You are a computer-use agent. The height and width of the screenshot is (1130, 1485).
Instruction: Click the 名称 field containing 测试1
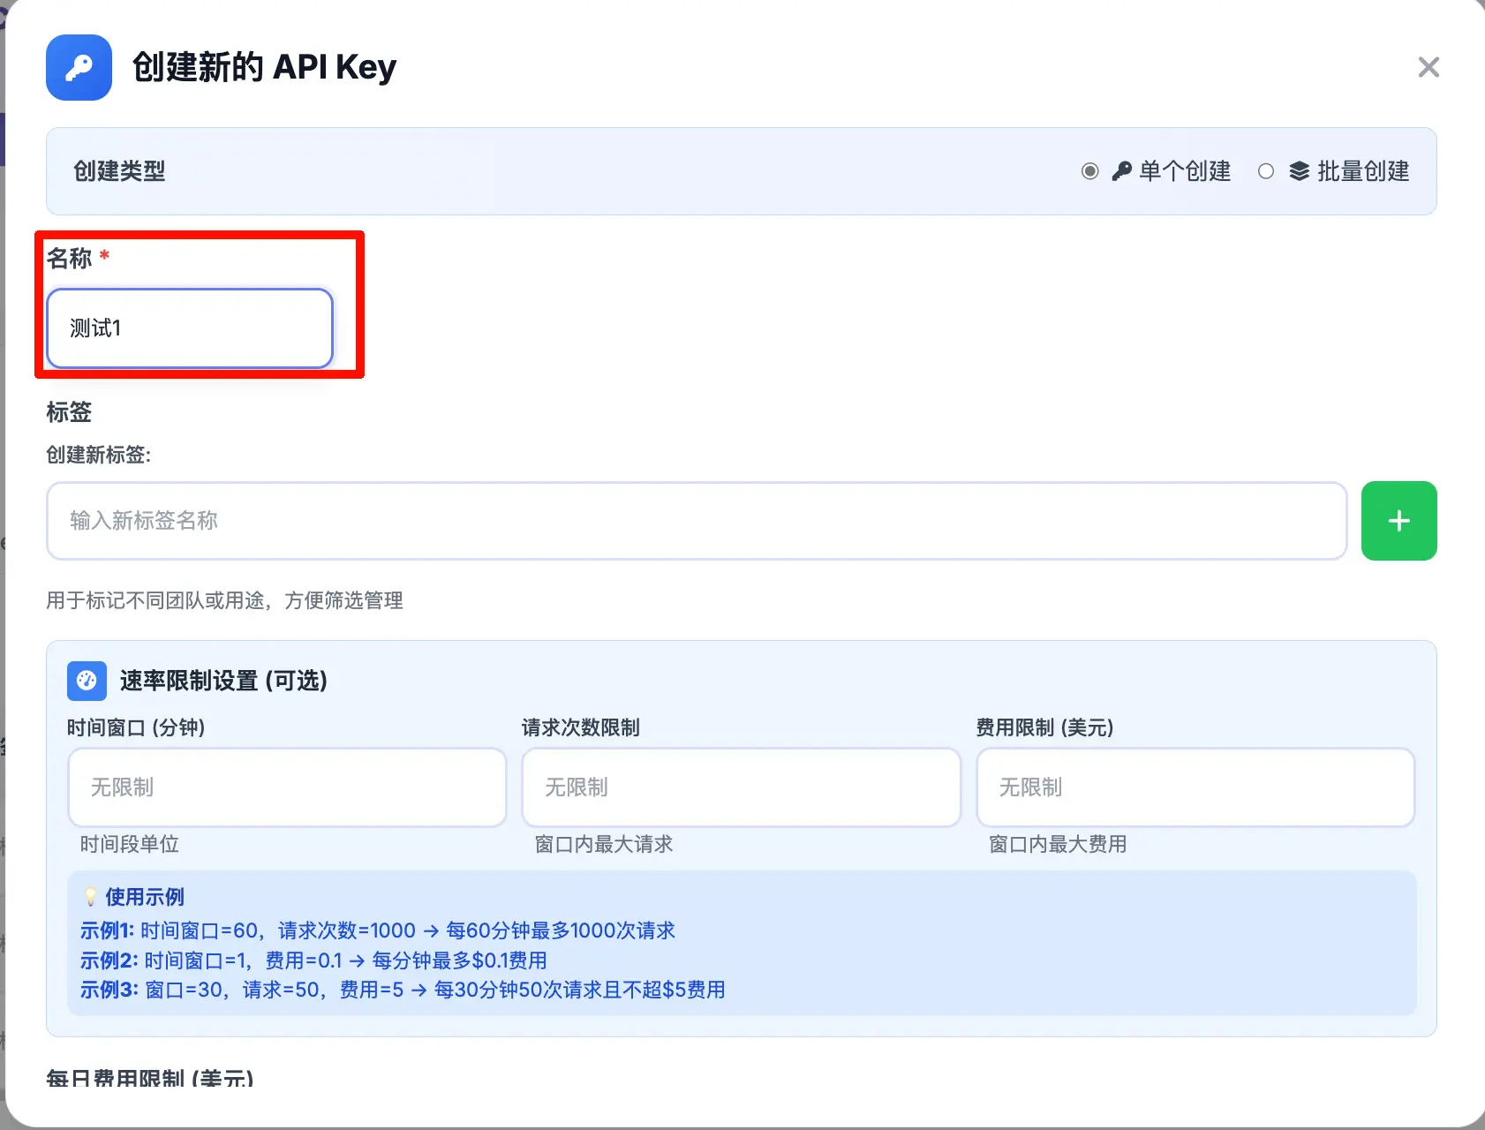(189, 328)
